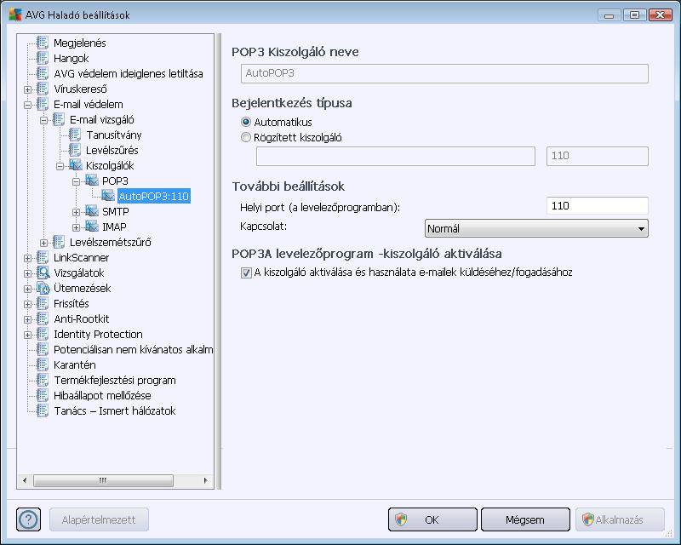
Task: Expand the Vizsgálatok node
Action: 27,273
